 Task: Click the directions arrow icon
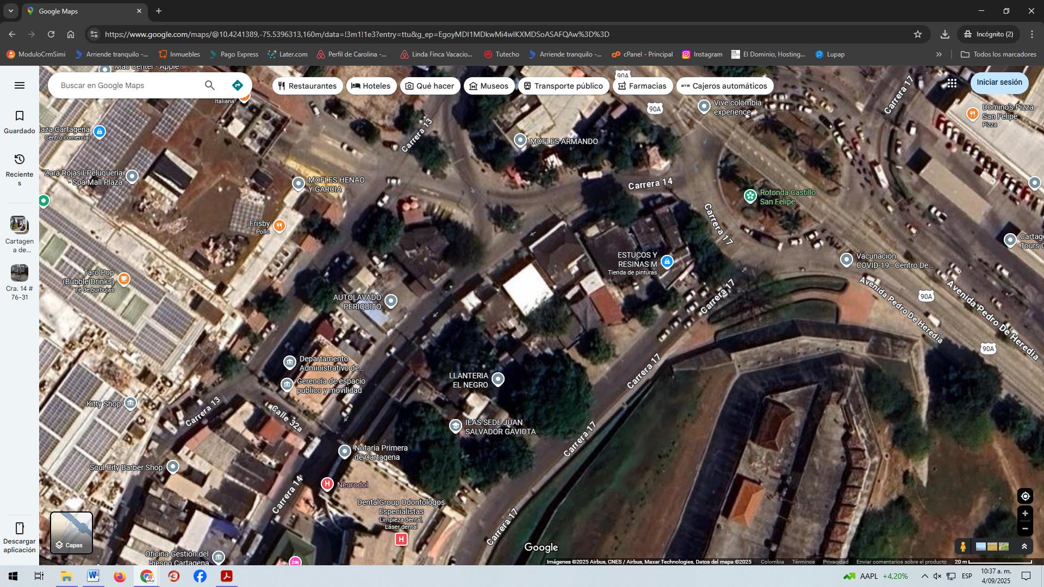[237, 85]
